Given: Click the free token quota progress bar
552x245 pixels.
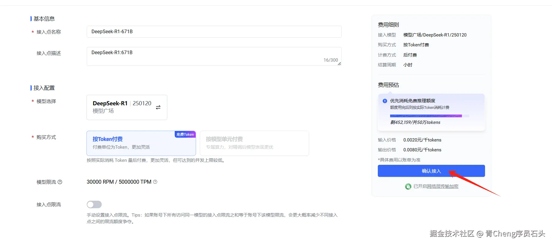Looking at the screenshot, I should (x=429, y=116).
